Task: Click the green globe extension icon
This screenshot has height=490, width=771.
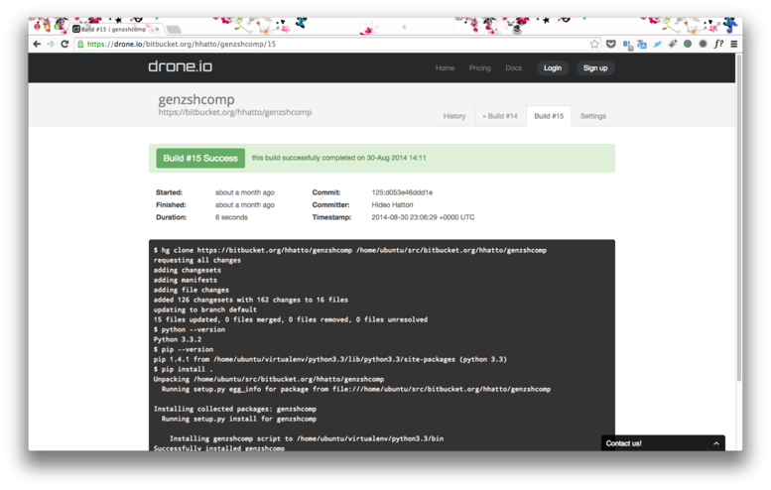Action: click(x=688, y=44)
